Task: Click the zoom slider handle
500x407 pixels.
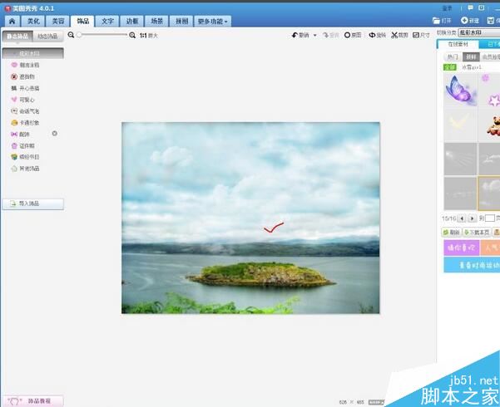Action: point(79,35)
